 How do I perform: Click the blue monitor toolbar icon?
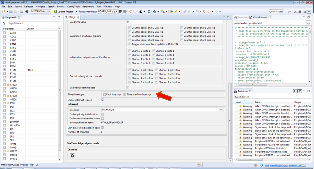click(149, 12)
